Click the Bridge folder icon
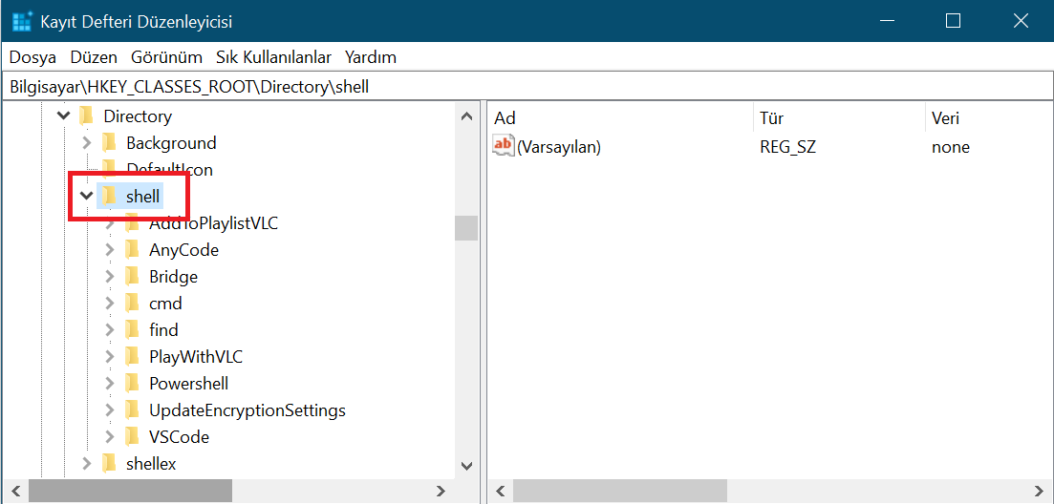This screenshot has height=504, width=1054. pyautogui.click(x=132, y=277)
